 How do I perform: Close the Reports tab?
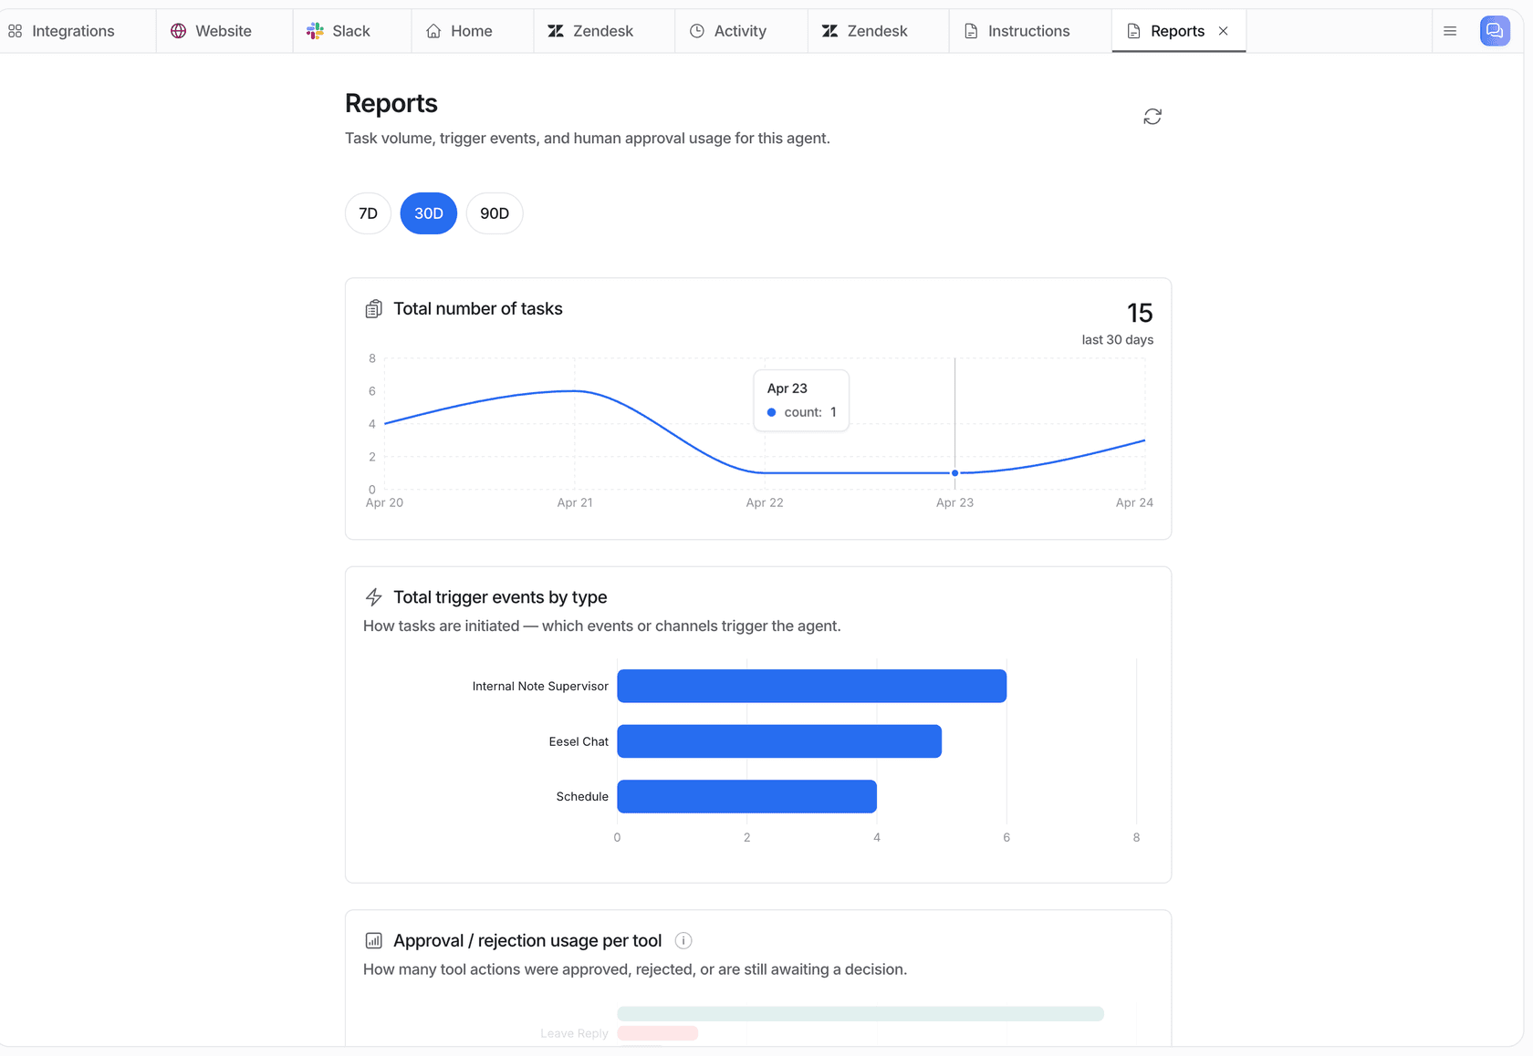tap(1224, 31)
